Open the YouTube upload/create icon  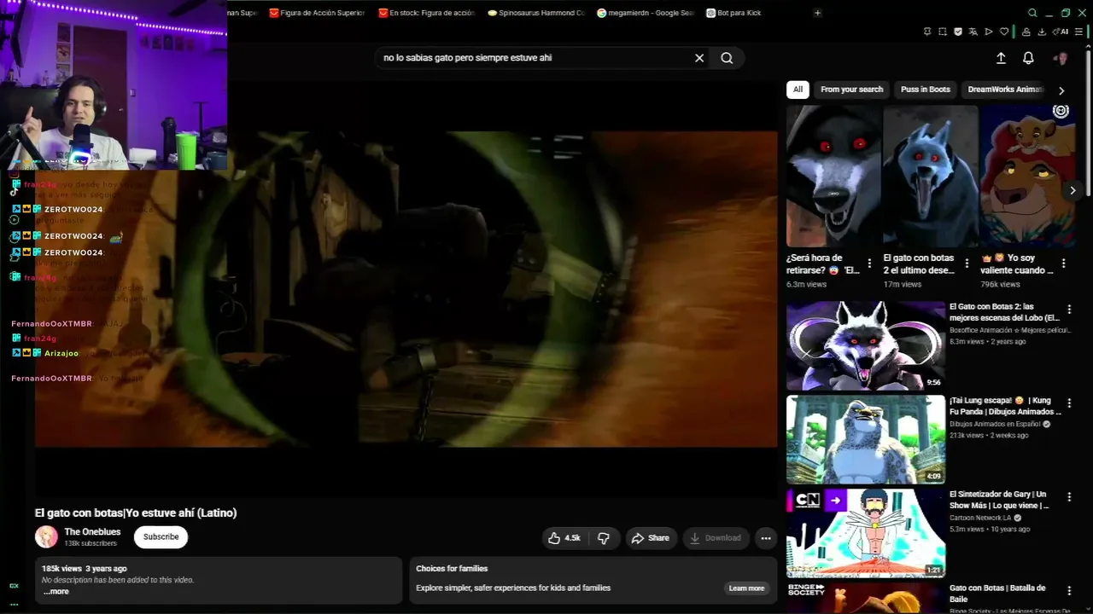(x=1001, y=58)
